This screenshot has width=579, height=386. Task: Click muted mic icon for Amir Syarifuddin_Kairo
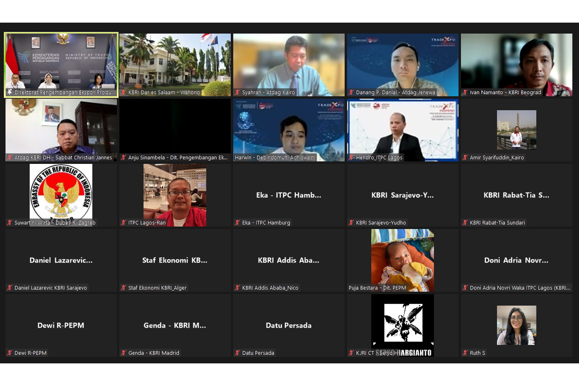465,158
